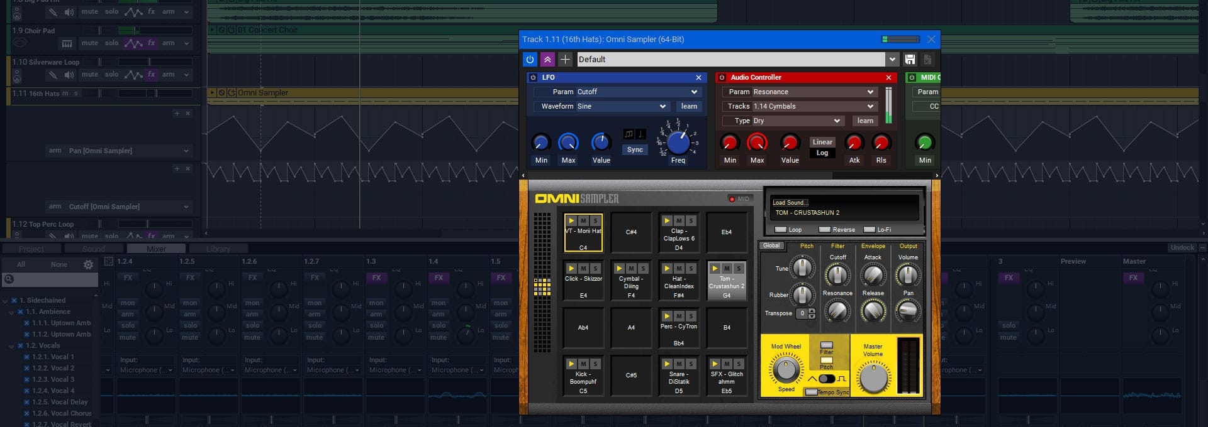The width and height of the screenshot is (1208, 427).
Task: Flip the mod wheel waveform shape switch
Action: tap(827, 379)
